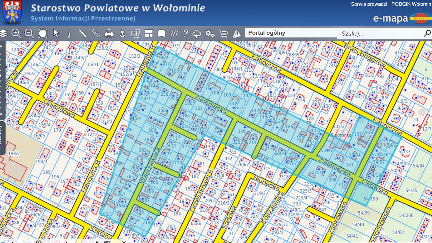
Task: Click the cloud download icon
Action: (197, 34)
